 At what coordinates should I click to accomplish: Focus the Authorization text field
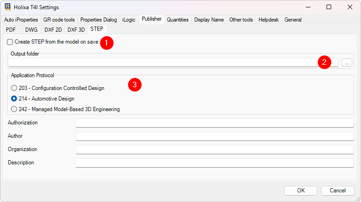coord(214,123)
